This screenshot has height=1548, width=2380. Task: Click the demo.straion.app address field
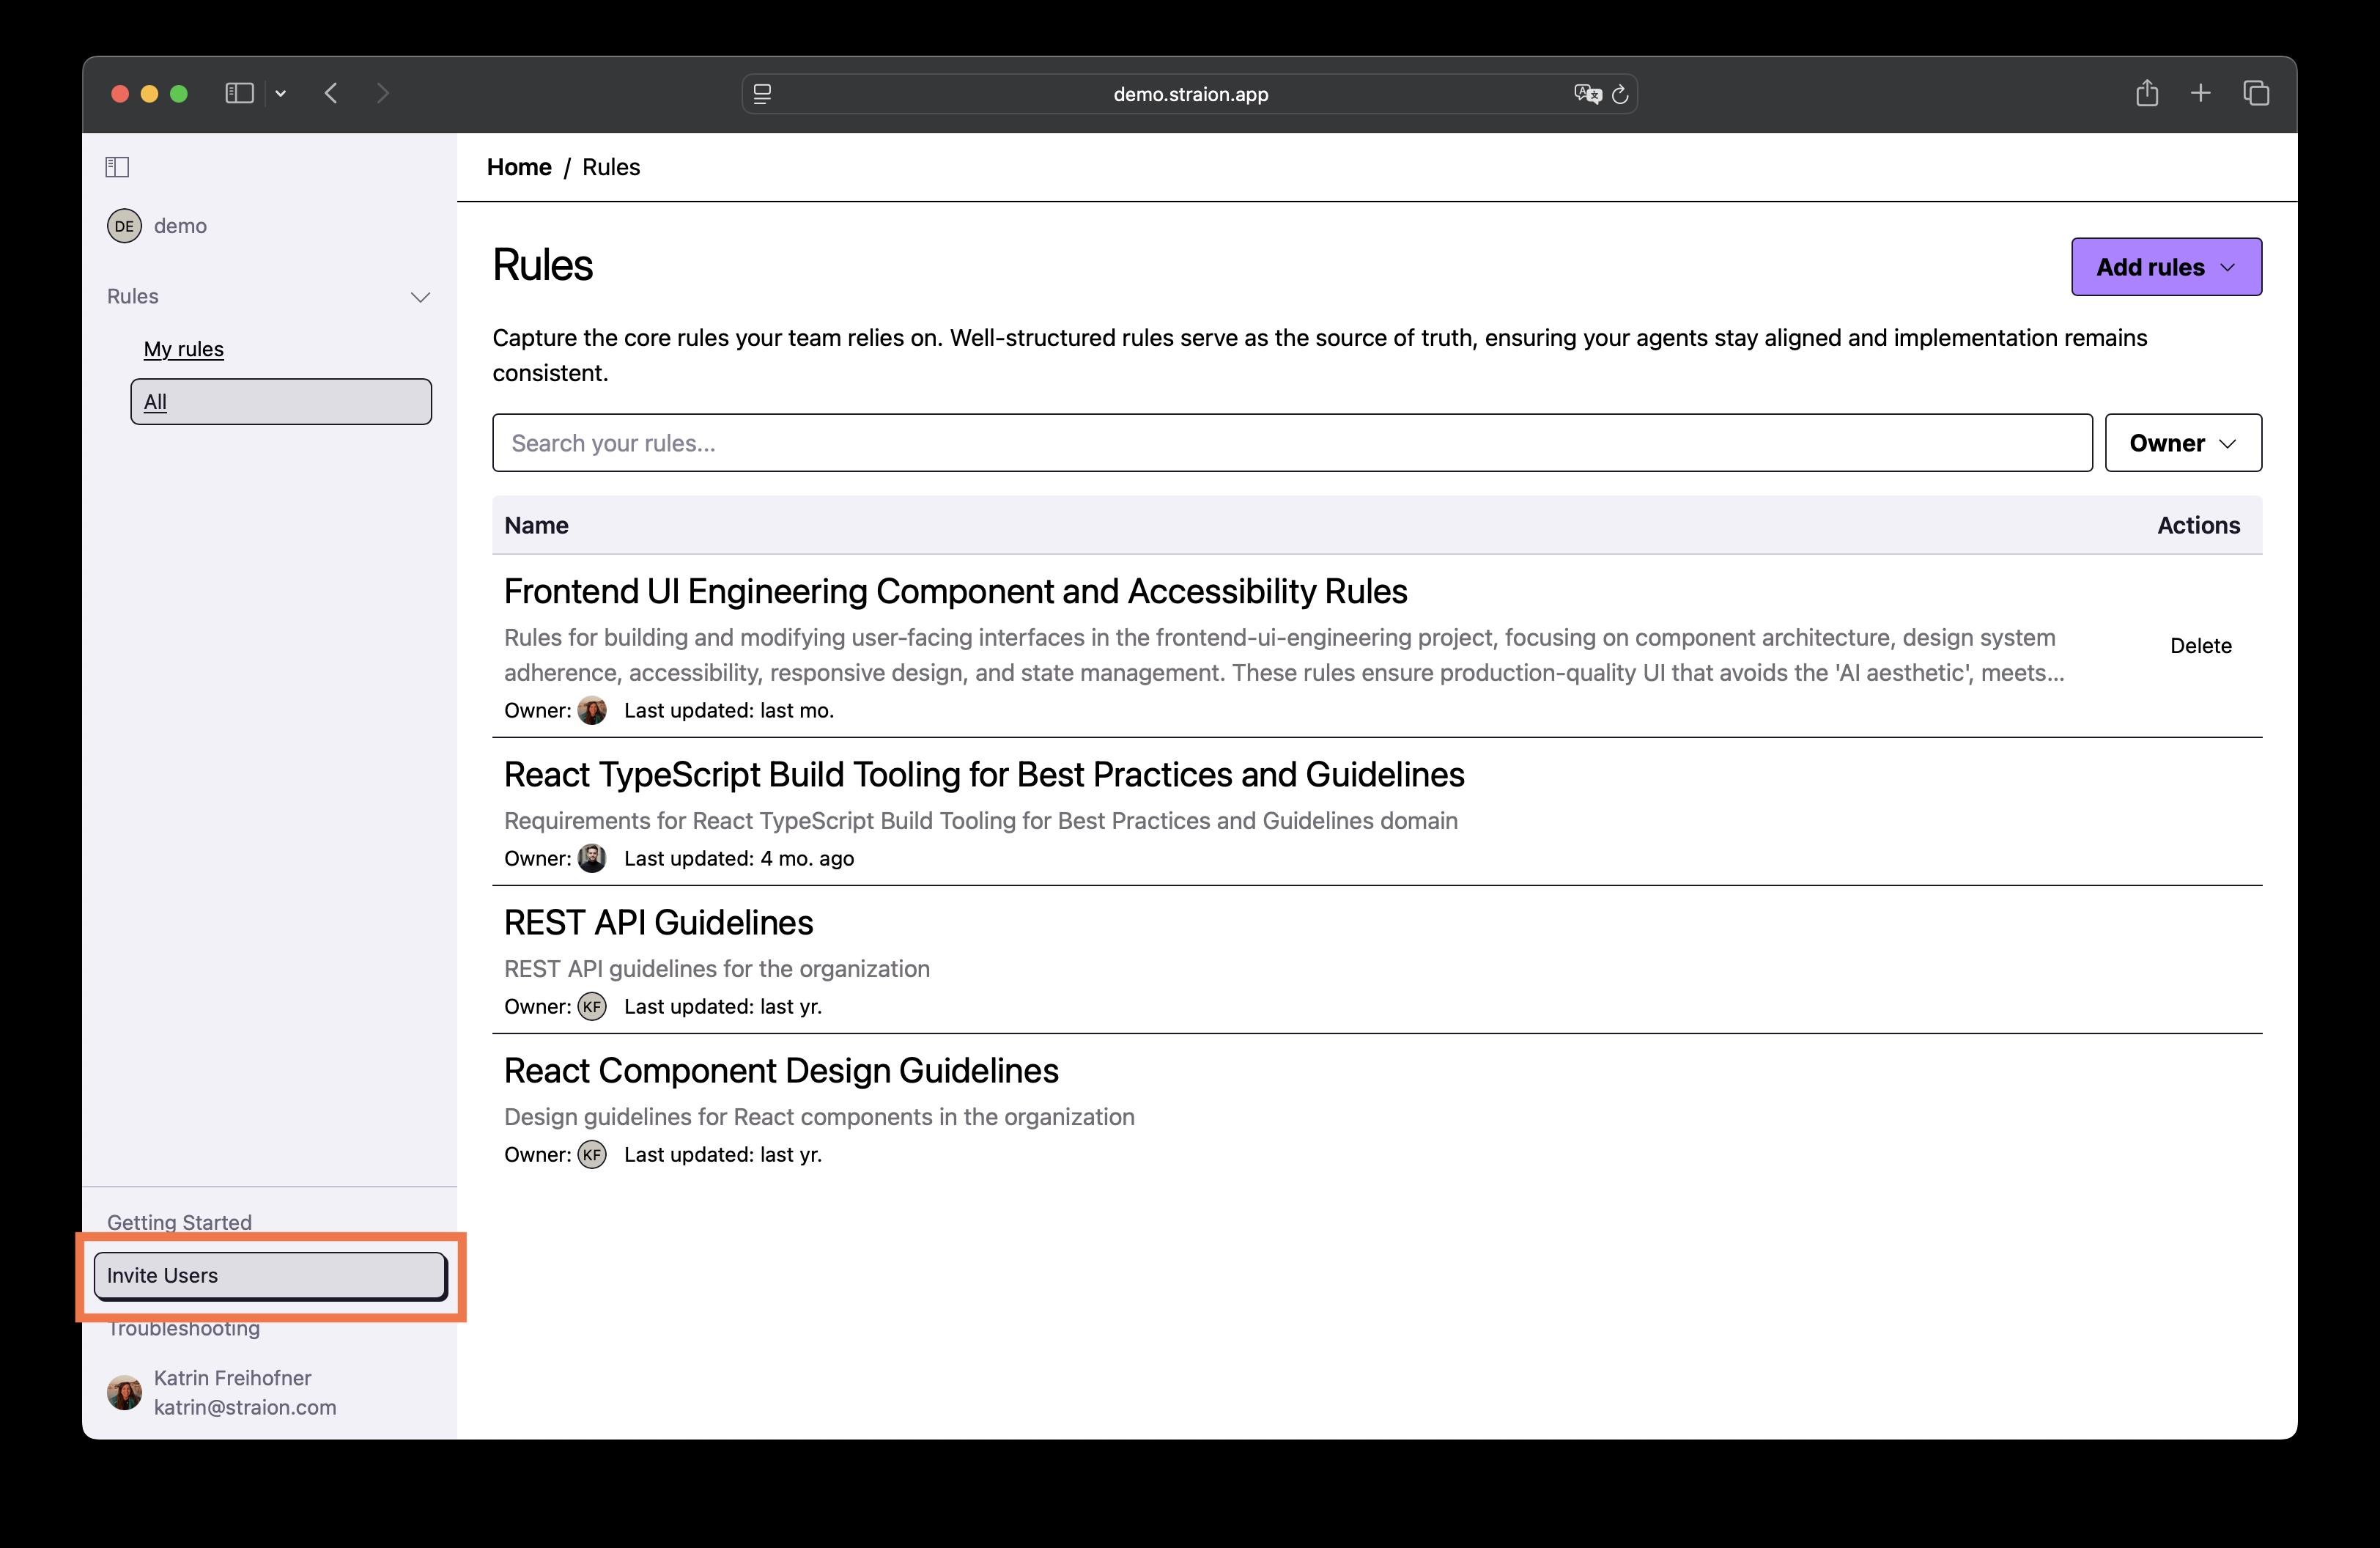[x=1190, y=94]
